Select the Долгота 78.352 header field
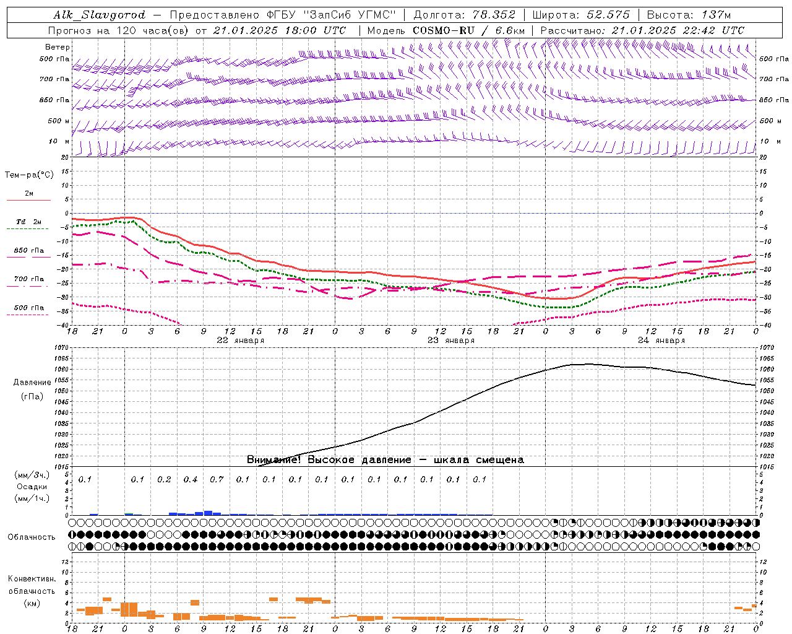Viewport: 792px width, 634px height. (464, 15)
